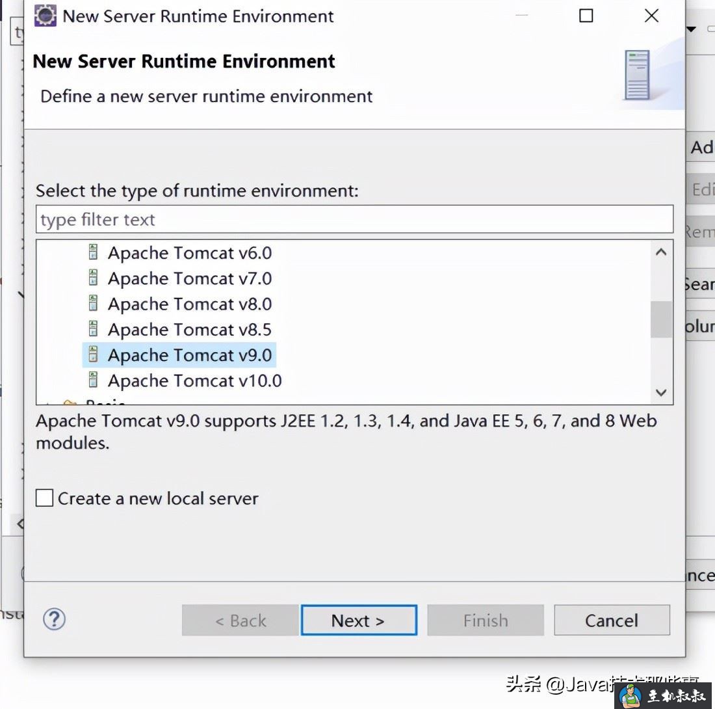Focus the type filter text field
Image resolution: width=715 pixels, height=709 pixels.
354,219
